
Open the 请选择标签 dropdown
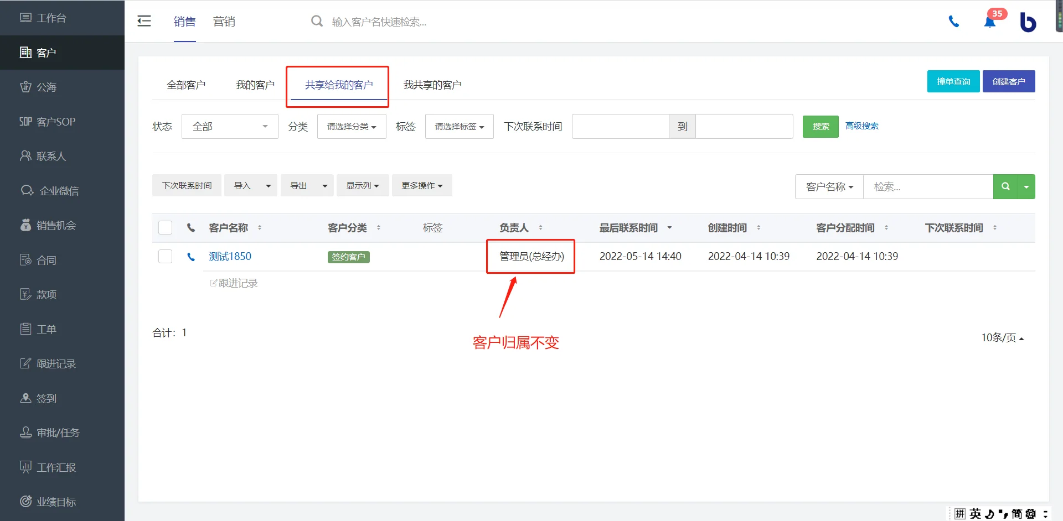pos(460,126)
